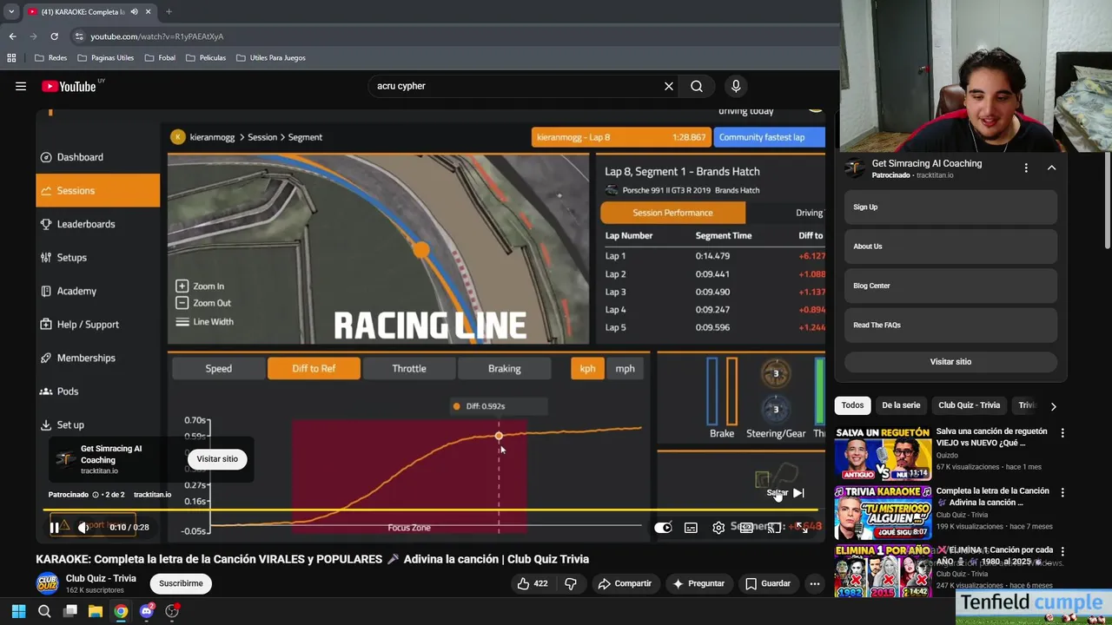The width and height of the screenshot is (1112, 625).
Task: Click the Compartir share button
Action: click(x=625, y=583)
